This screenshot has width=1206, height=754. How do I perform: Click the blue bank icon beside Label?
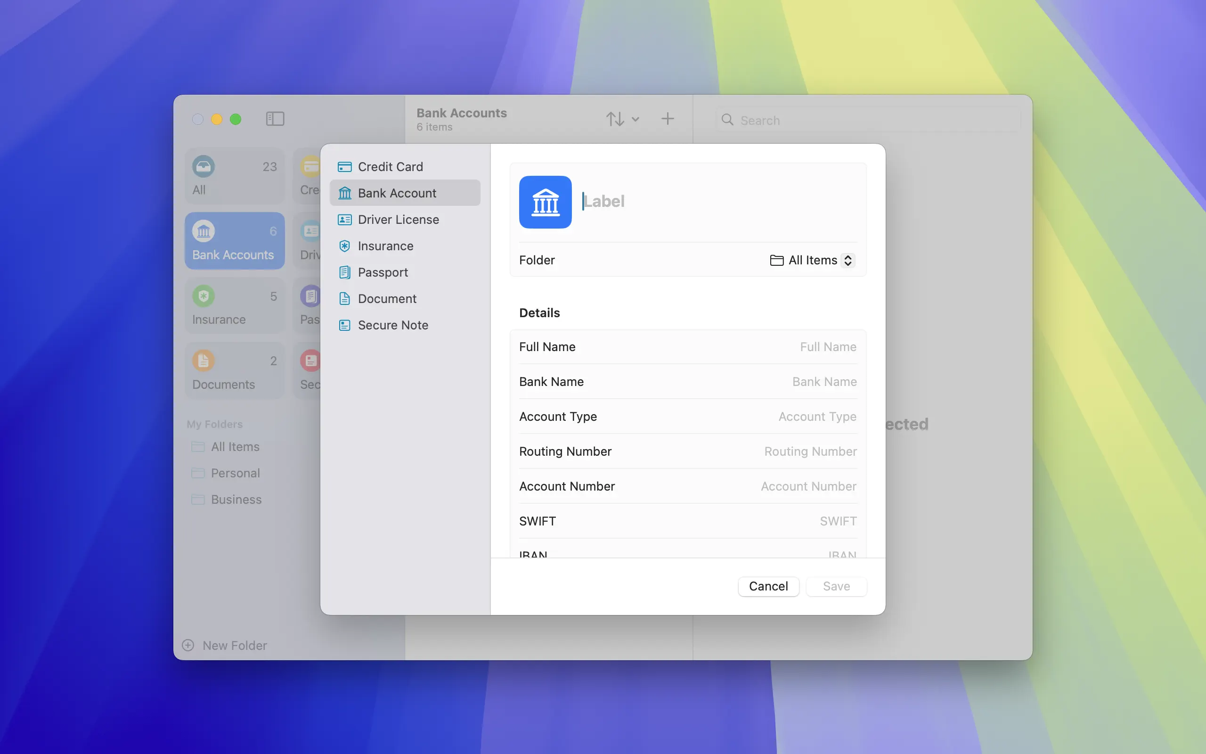(545, 202)
